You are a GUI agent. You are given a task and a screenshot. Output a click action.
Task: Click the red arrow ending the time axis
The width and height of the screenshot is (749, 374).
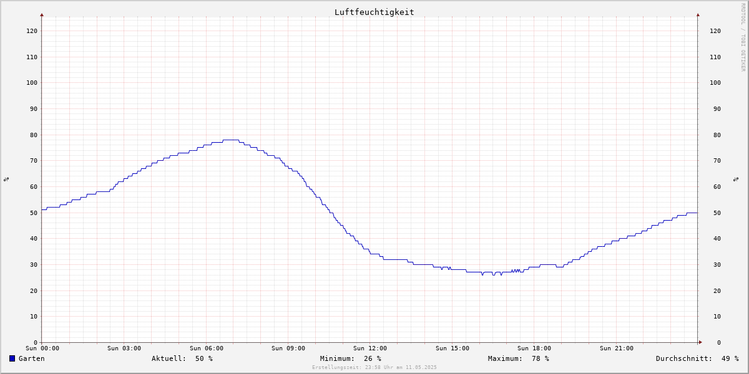700,342
